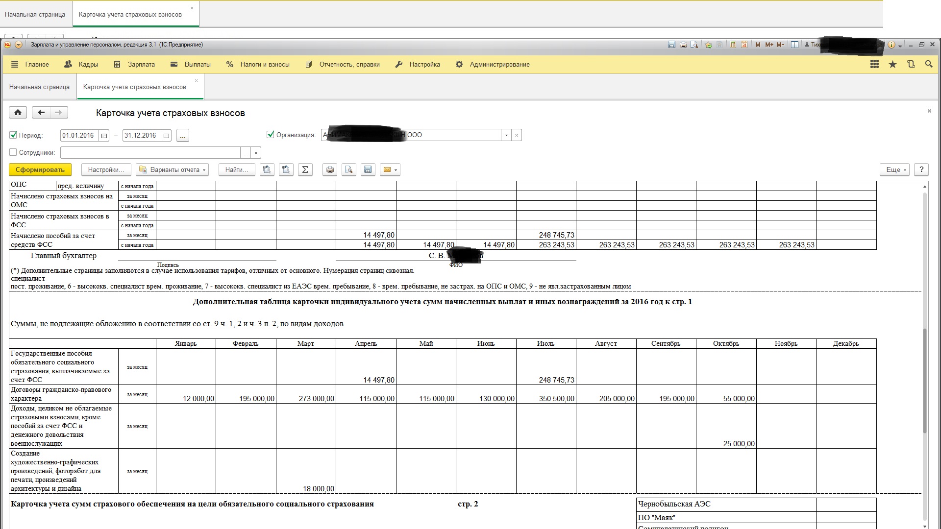Image resolution: width=941 pixels, height=529 pixels.
Task: Open the Налоги и взносы menu
Action: (x=258, y=64)
